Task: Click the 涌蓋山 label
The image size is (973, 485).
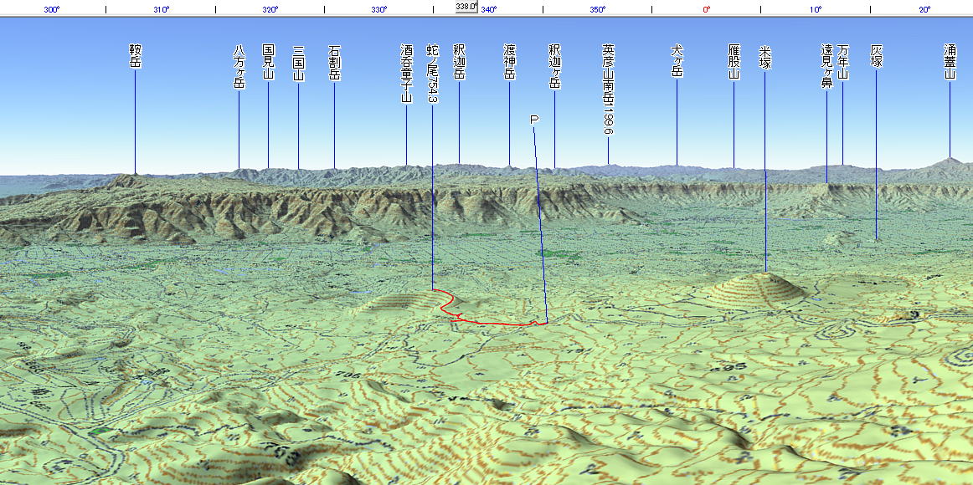Action: [x=950, y=62]
